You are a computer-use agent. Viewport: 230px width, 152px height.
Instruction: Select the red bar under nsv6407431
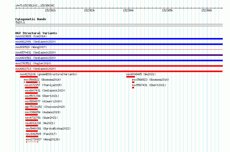(31, 93)
